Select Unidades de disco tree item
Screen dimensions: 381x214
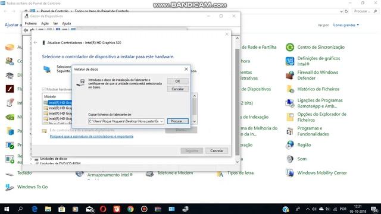click(x=53, y=159)
